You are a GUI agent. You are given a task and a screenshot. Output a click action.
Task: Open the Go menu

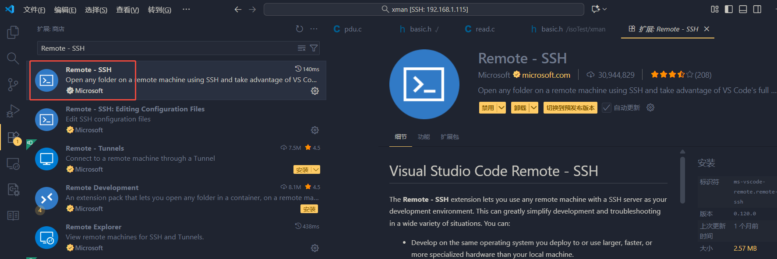point(159,10)
